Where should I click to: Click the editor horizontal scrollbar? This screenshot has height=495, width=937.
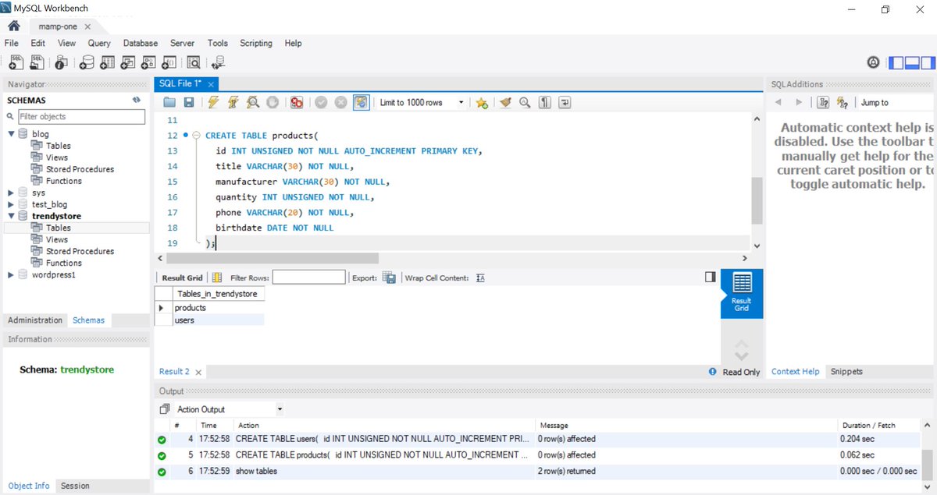click(x=273, y=258)
